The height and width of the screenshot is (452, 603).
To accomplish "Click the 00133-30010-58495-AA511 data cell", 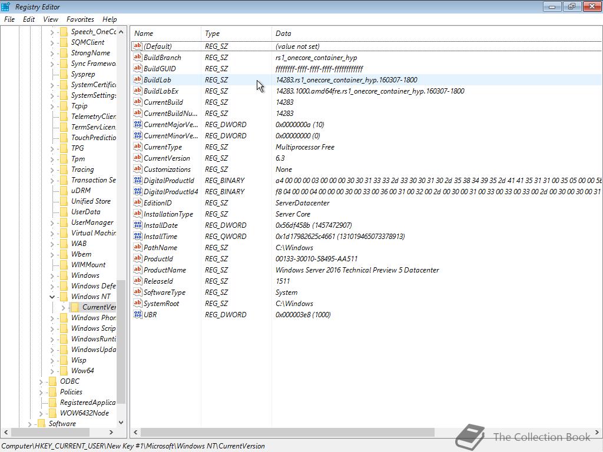I will point(316,259).
